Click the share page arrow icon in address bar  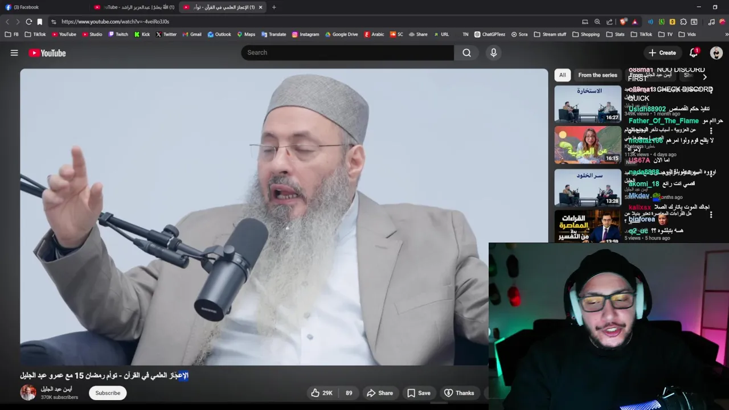pos(609,22)
